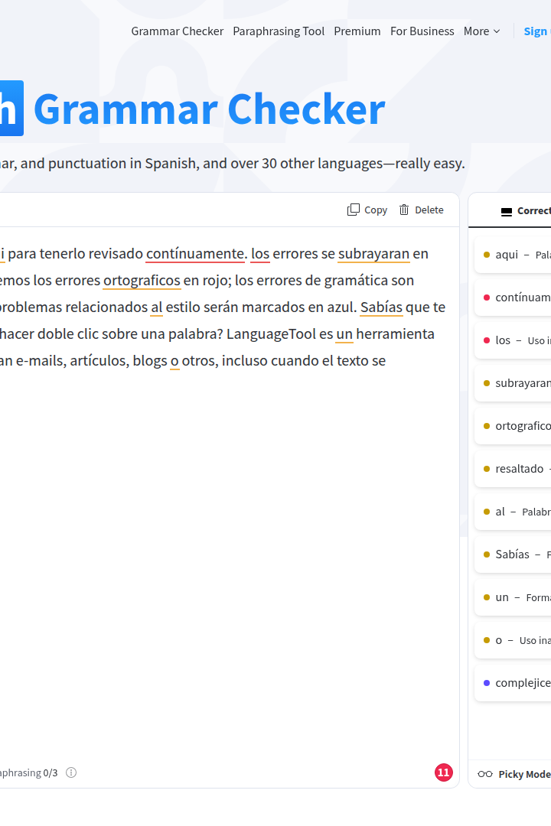
Task: Click the paraphrasing info icon
Action: (71, 772)
